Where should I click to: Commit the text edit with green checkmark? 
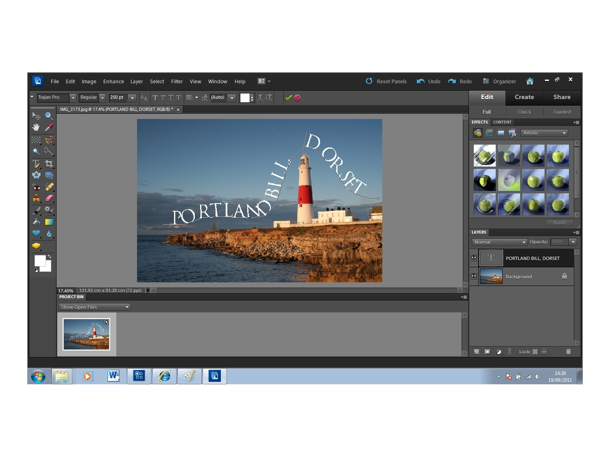288,97
